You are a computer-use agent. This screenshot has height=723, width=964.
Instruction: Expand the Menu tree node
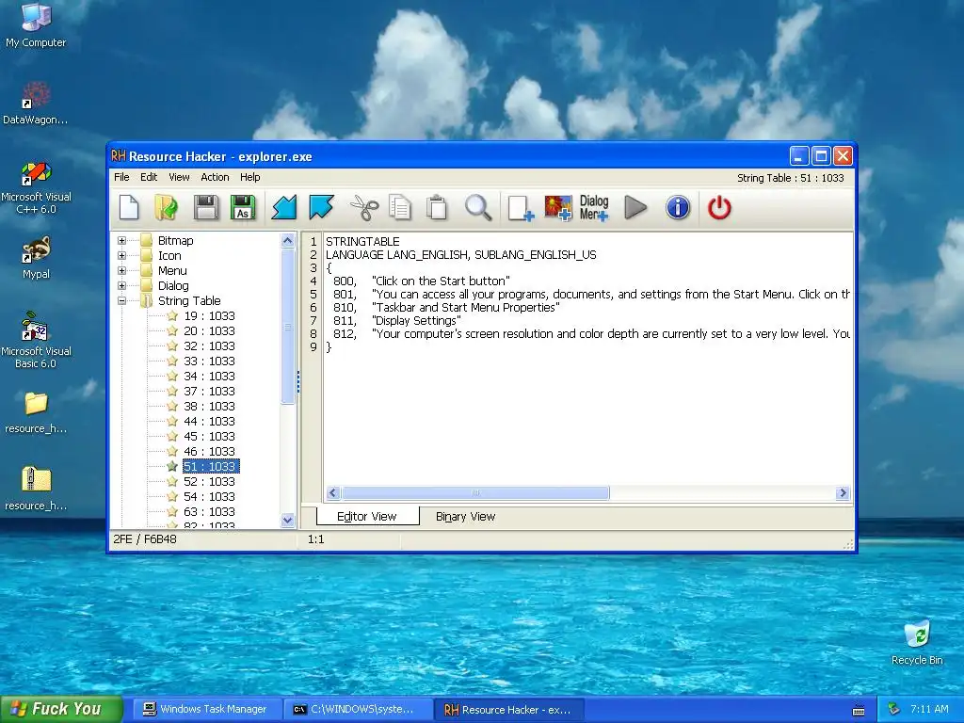tap(121, 270)
